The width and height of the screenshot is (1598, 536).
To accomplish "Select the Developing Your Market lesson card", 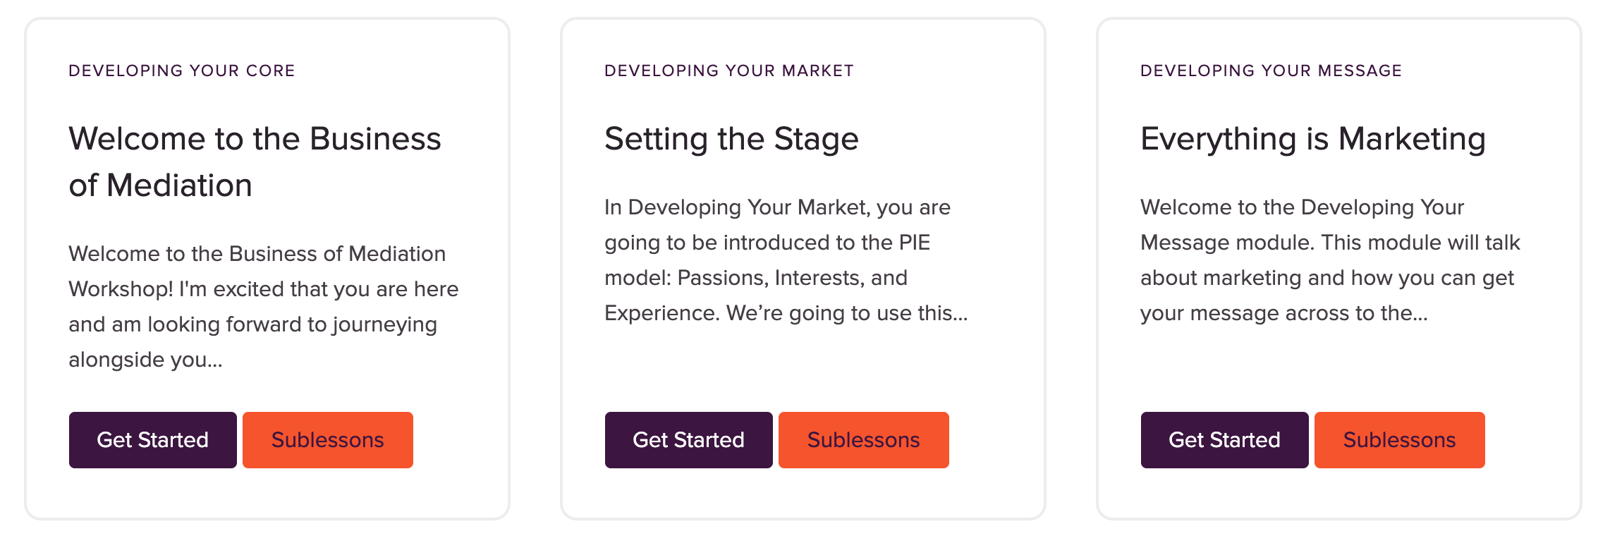I will [x=803, y=269].
